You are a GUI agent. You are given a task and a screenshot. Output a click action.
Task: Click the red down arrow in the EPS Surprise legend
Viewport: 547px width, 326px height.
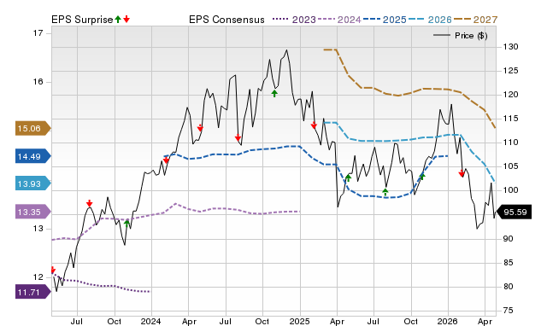coord(126,20)
